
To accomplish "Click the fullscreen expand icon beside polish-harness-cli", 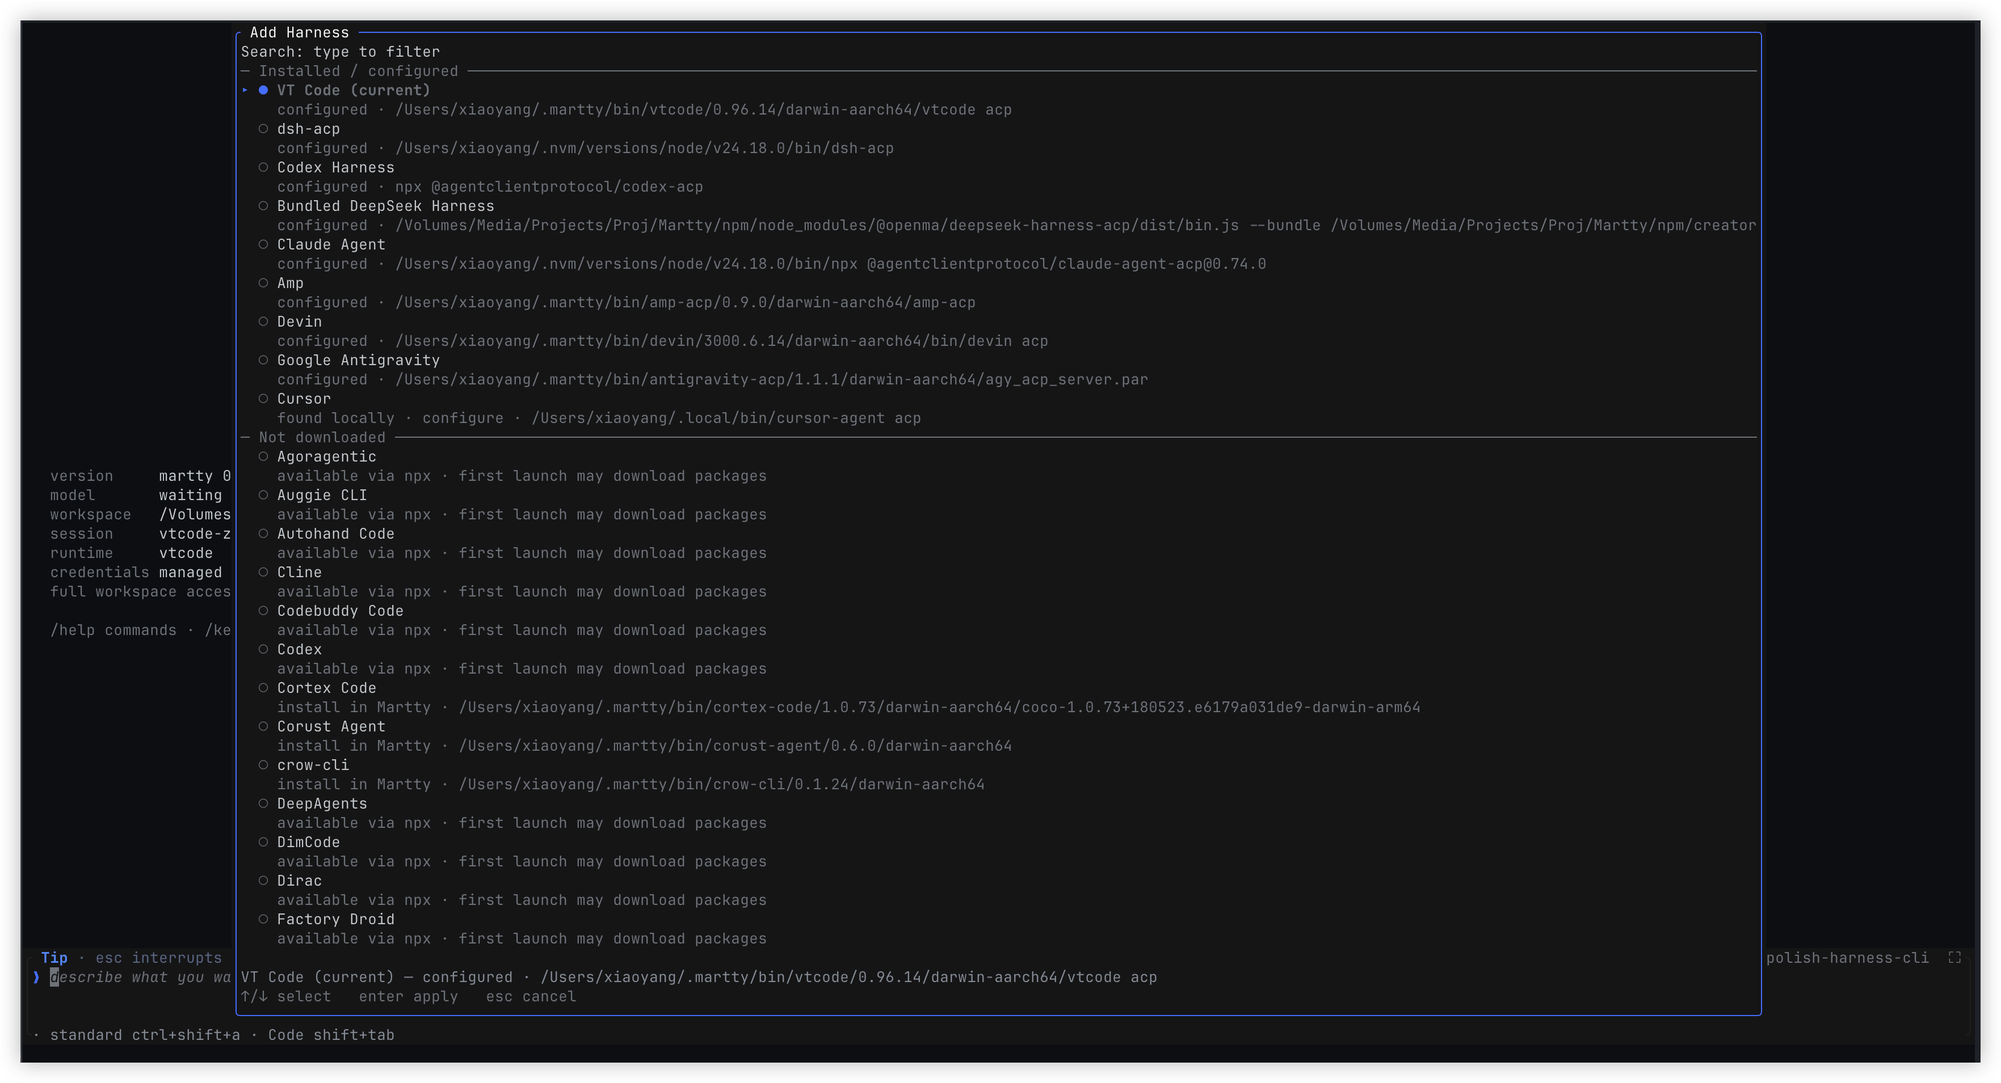I will [1954, 958].
